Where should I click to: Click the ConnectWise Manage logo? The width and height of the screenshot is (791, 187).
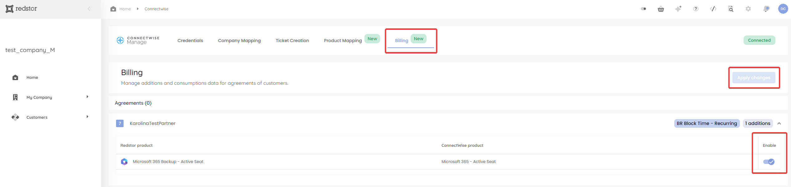click(138, 40)
